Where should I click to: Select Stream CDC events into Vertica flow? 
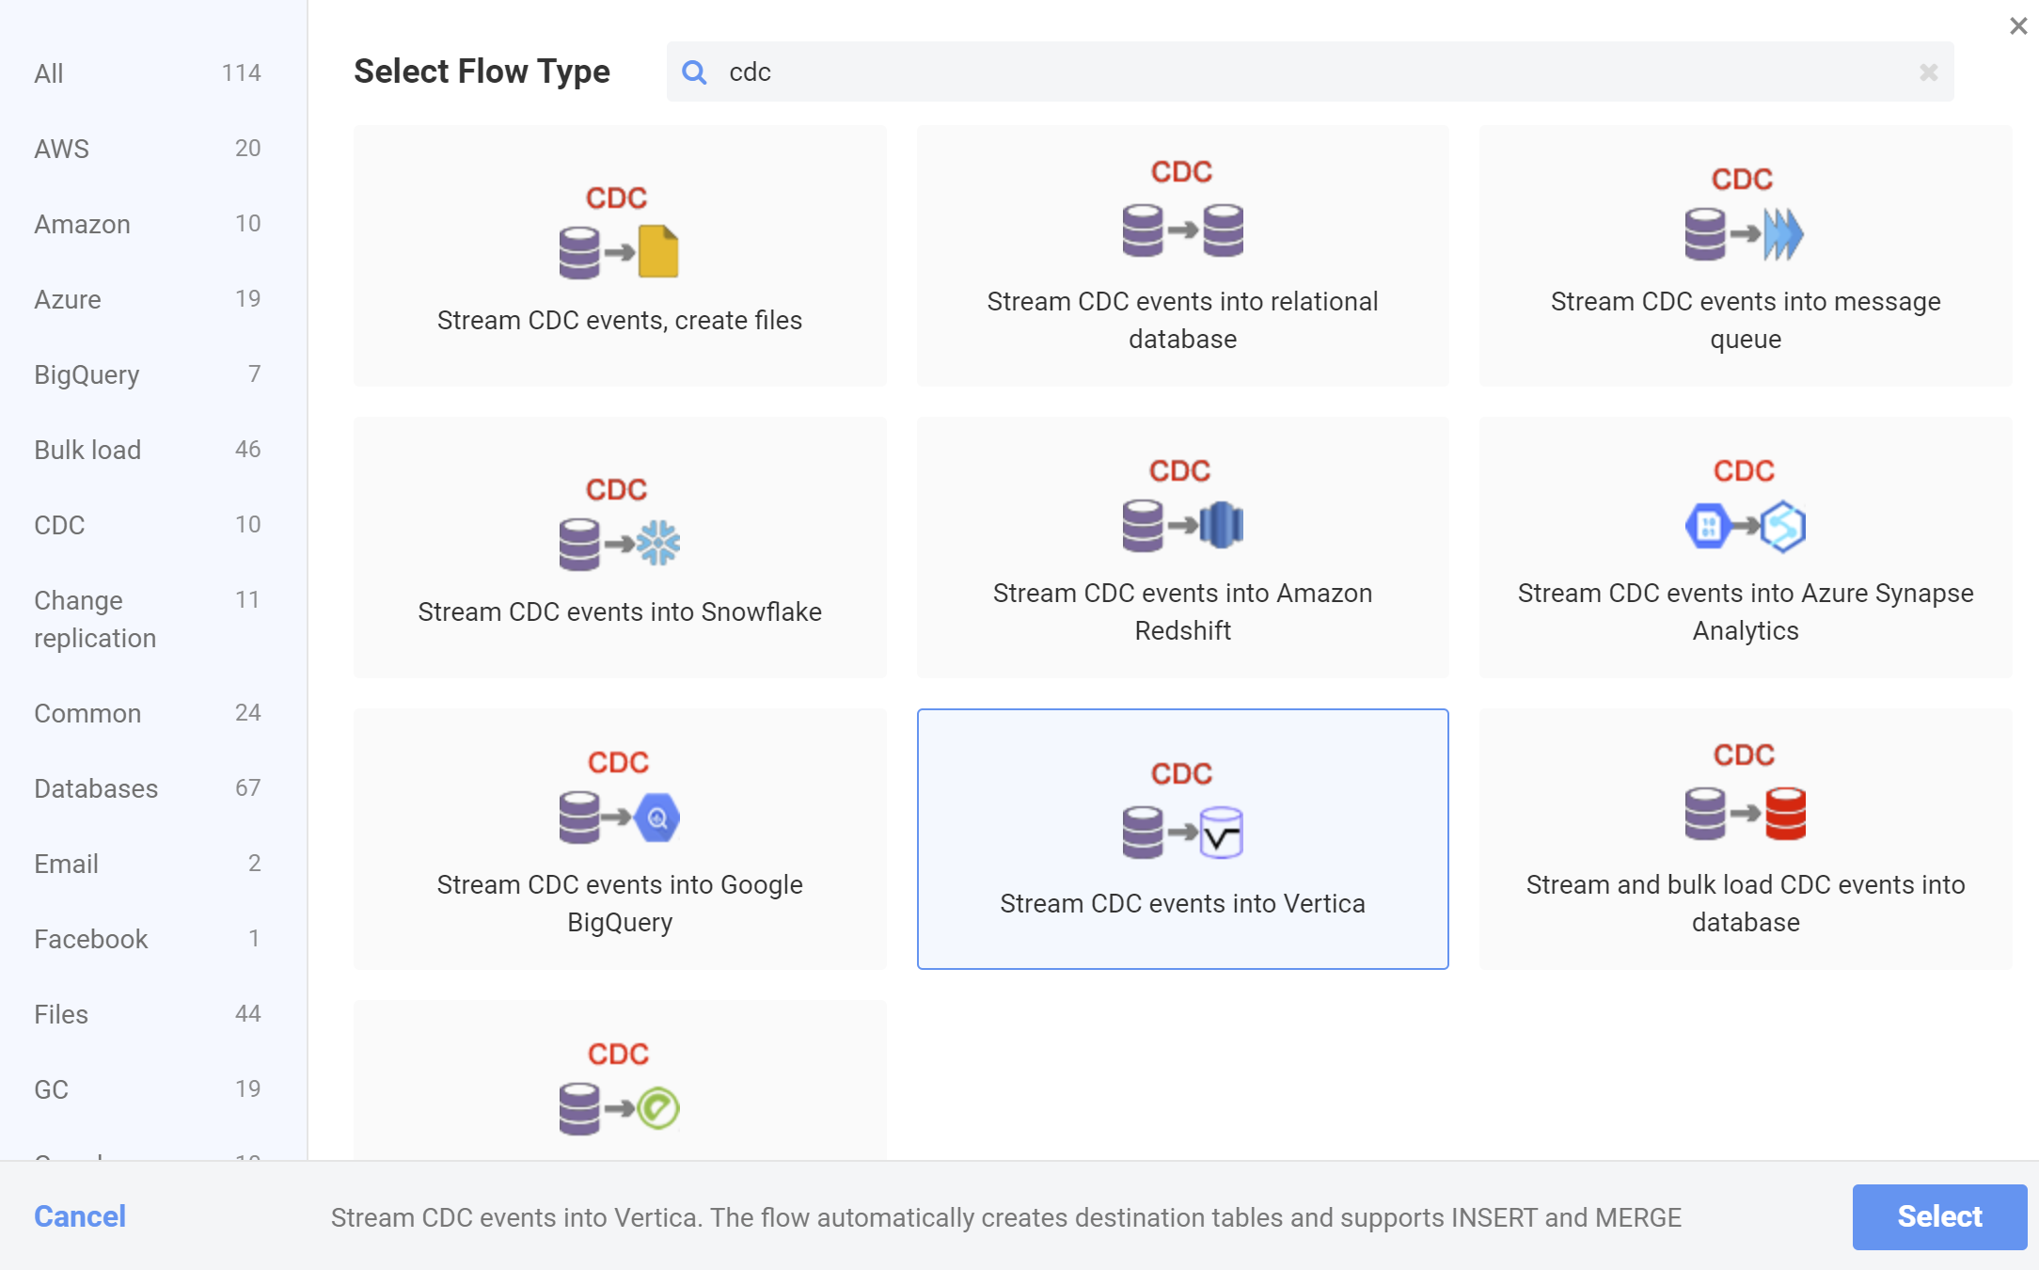tap(1182, 840)
